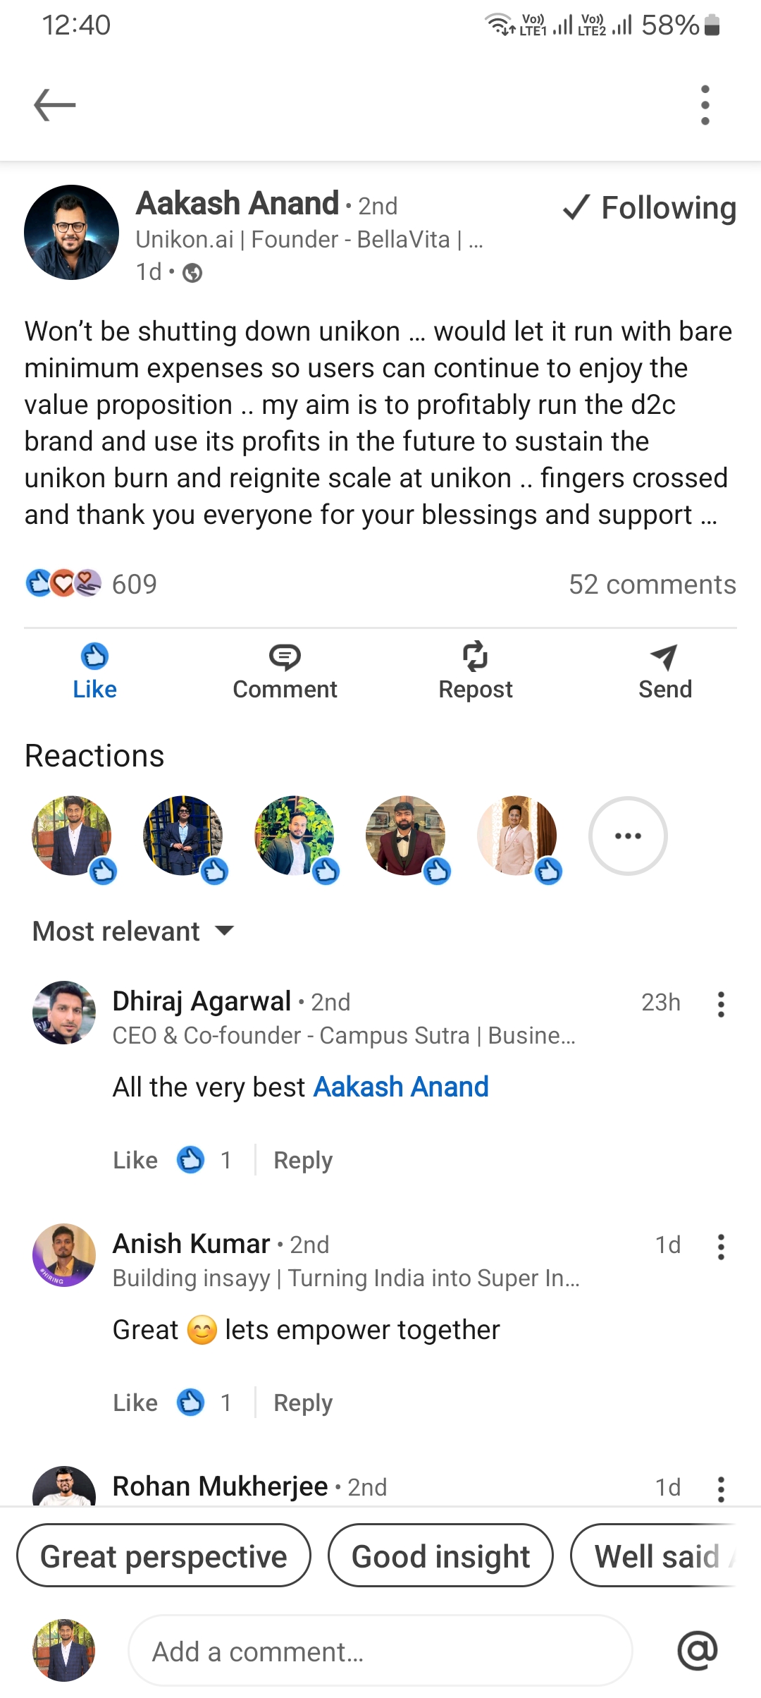
Task: Choose the Good insight suggestion
Action: pyautogui.click(x=440, y=1556)
